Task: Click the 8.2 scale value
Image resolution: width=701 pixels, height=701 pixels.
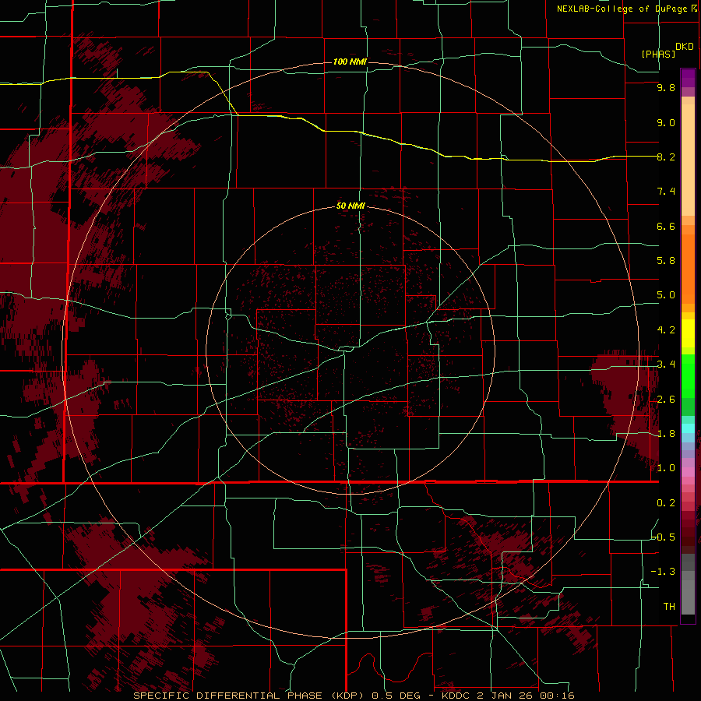Action: click(x=666, y=157)
